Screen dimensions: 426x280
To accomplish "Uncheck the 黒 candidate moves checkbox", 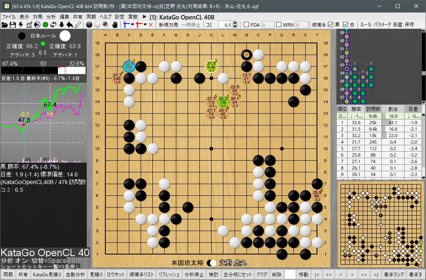I will [x=331, y=25].
